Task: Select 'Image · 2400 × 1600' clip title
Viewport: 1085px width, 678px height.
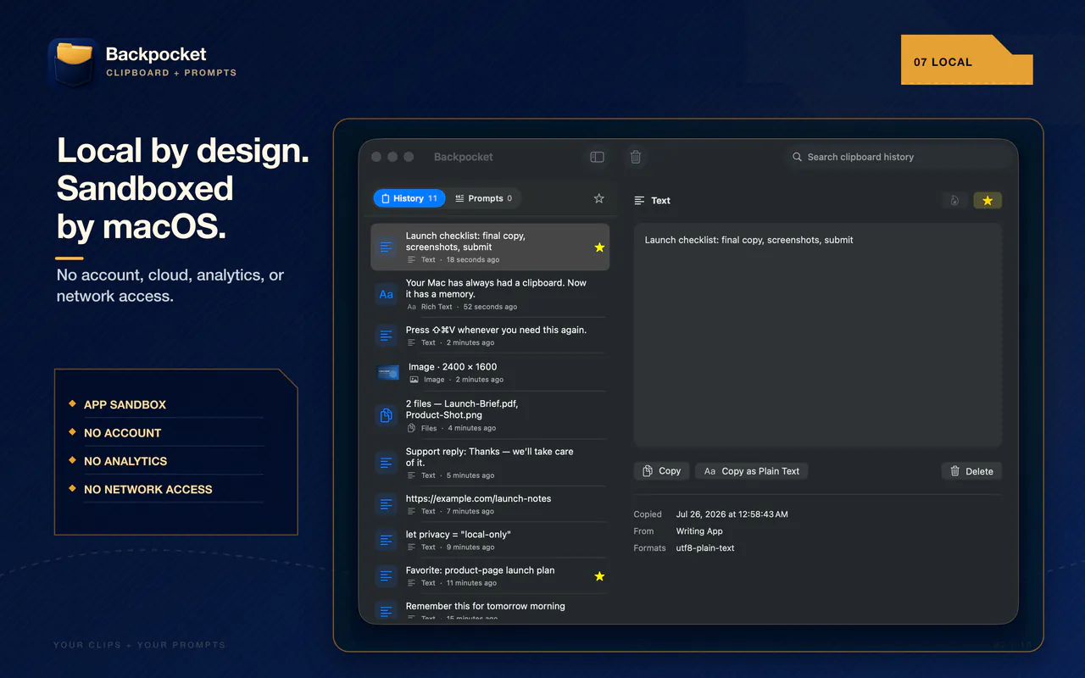Action: (x=453, y=367)
